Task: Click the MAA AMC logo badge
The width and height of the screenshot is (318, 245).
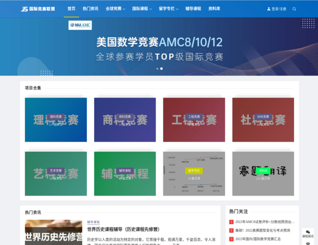Action: tap(80, 25)
